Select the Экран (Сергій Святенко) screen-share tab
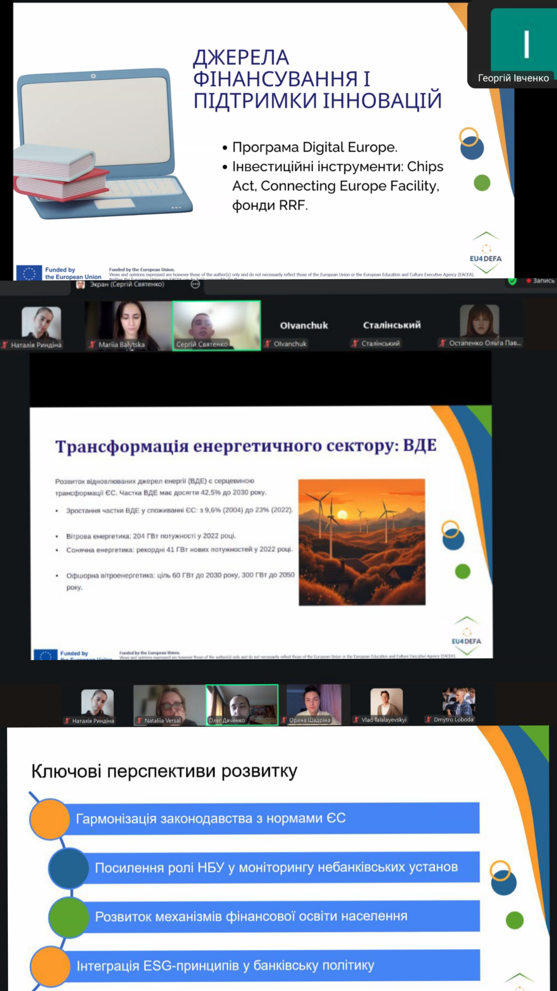The width and height of the screenshot is (557, 991). [127, 284]
